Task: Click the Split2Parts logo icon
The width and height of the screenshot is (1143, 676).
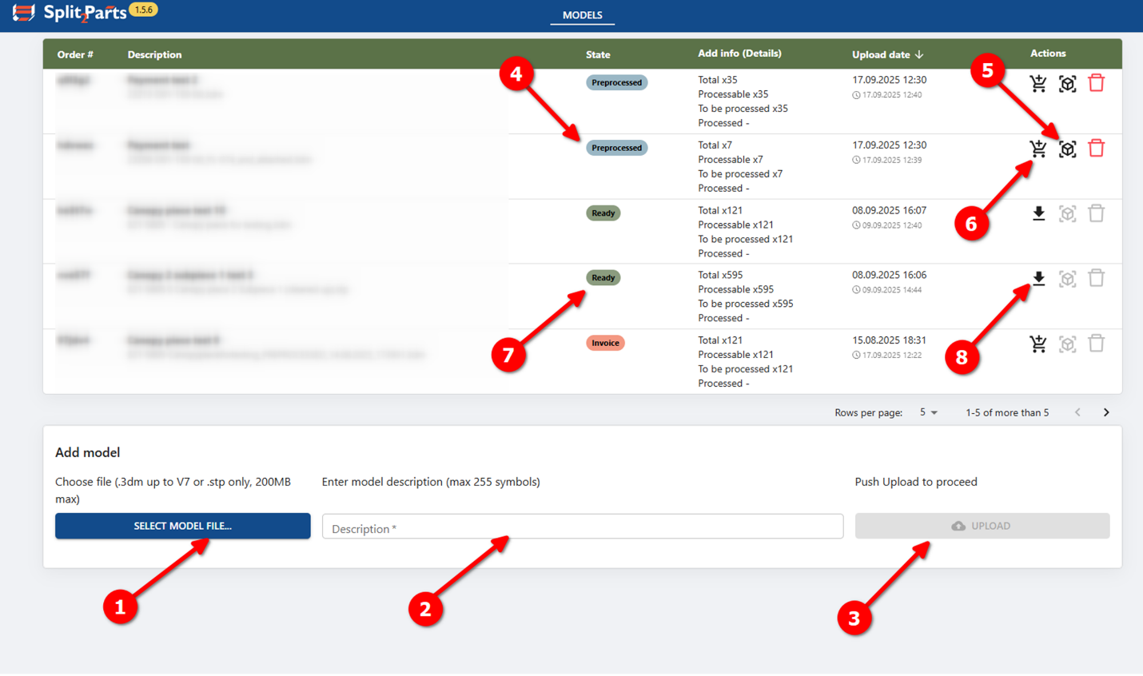Action: tap(23, 13)
